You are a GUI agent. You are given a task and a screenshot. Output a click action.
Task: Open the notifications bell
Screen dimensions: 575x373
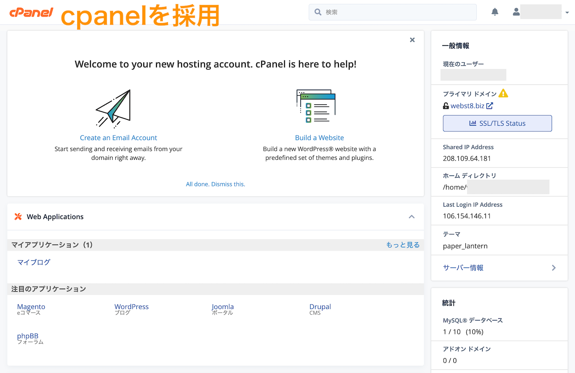pos(495,12)
